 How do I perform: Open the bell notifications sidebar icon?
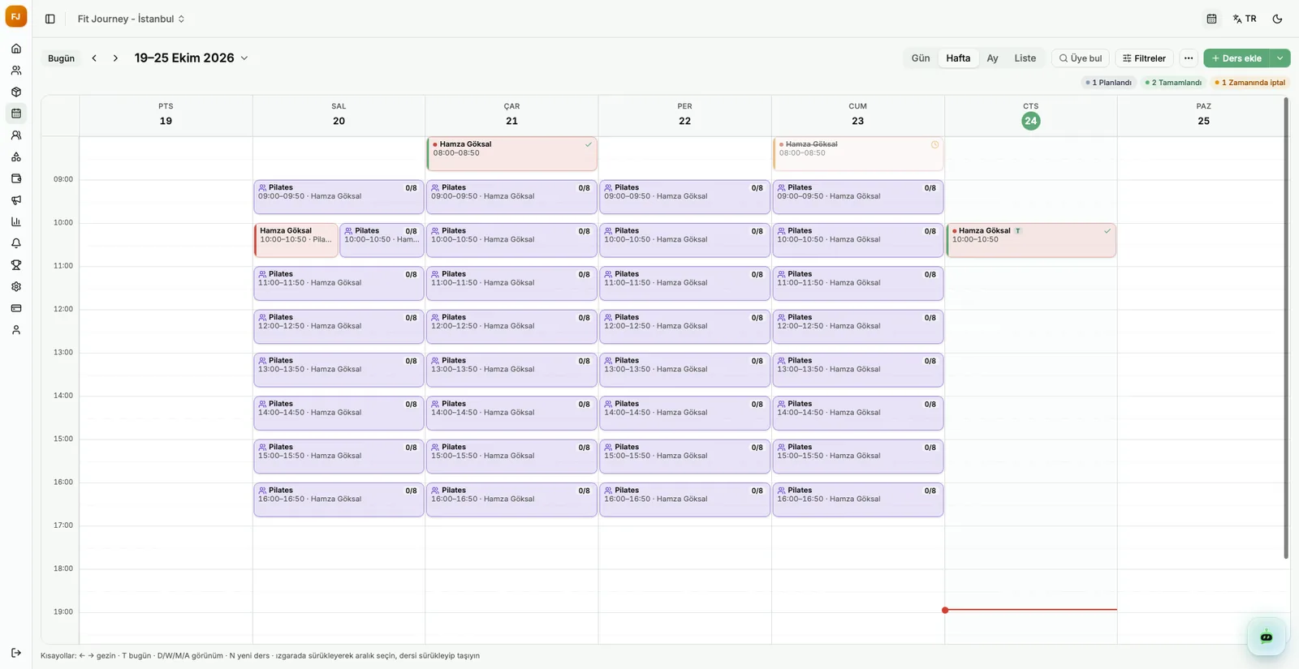click(x=16, y=243)
